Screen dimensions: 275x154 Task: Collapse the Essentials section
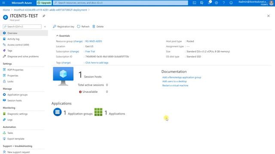pyautogui.click(x=63, y=36)
